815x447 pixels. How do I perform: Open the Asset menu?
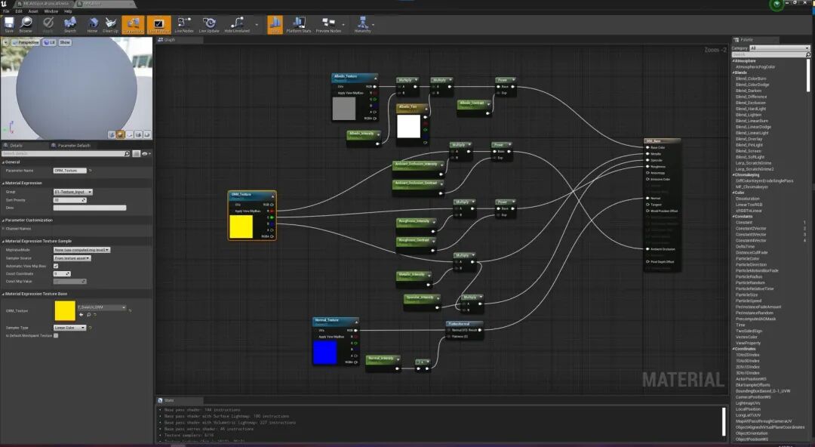point(33,11)
